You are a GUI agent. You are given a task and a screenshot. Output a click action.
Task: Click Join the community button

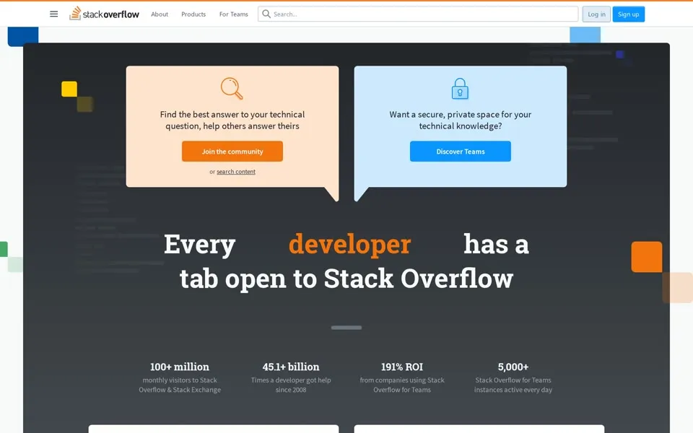[232, 151]
